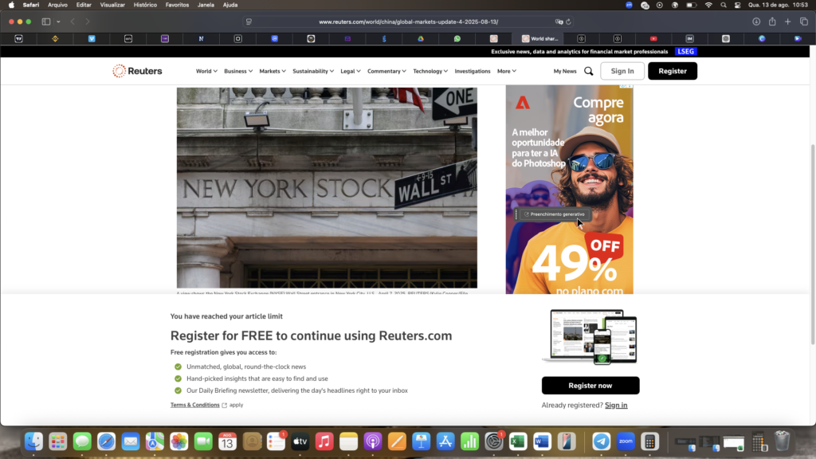The height and width of the screenshot is (459, 816).
Task: Reload the page with the refresh icon
Action: pos(568,22)
